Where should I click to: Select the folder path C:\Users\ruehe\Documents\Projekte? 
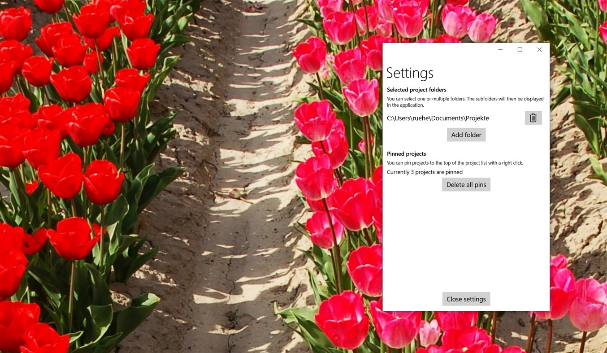click(x=438, y=118)
